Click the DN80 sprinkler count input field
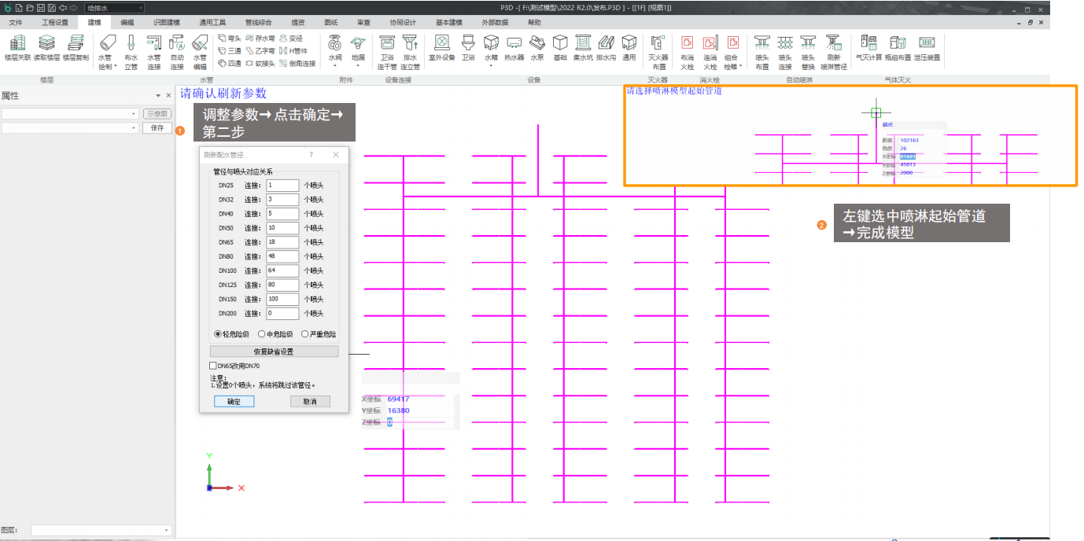This screenshot has width=1084, height=541. coord(282,256)
